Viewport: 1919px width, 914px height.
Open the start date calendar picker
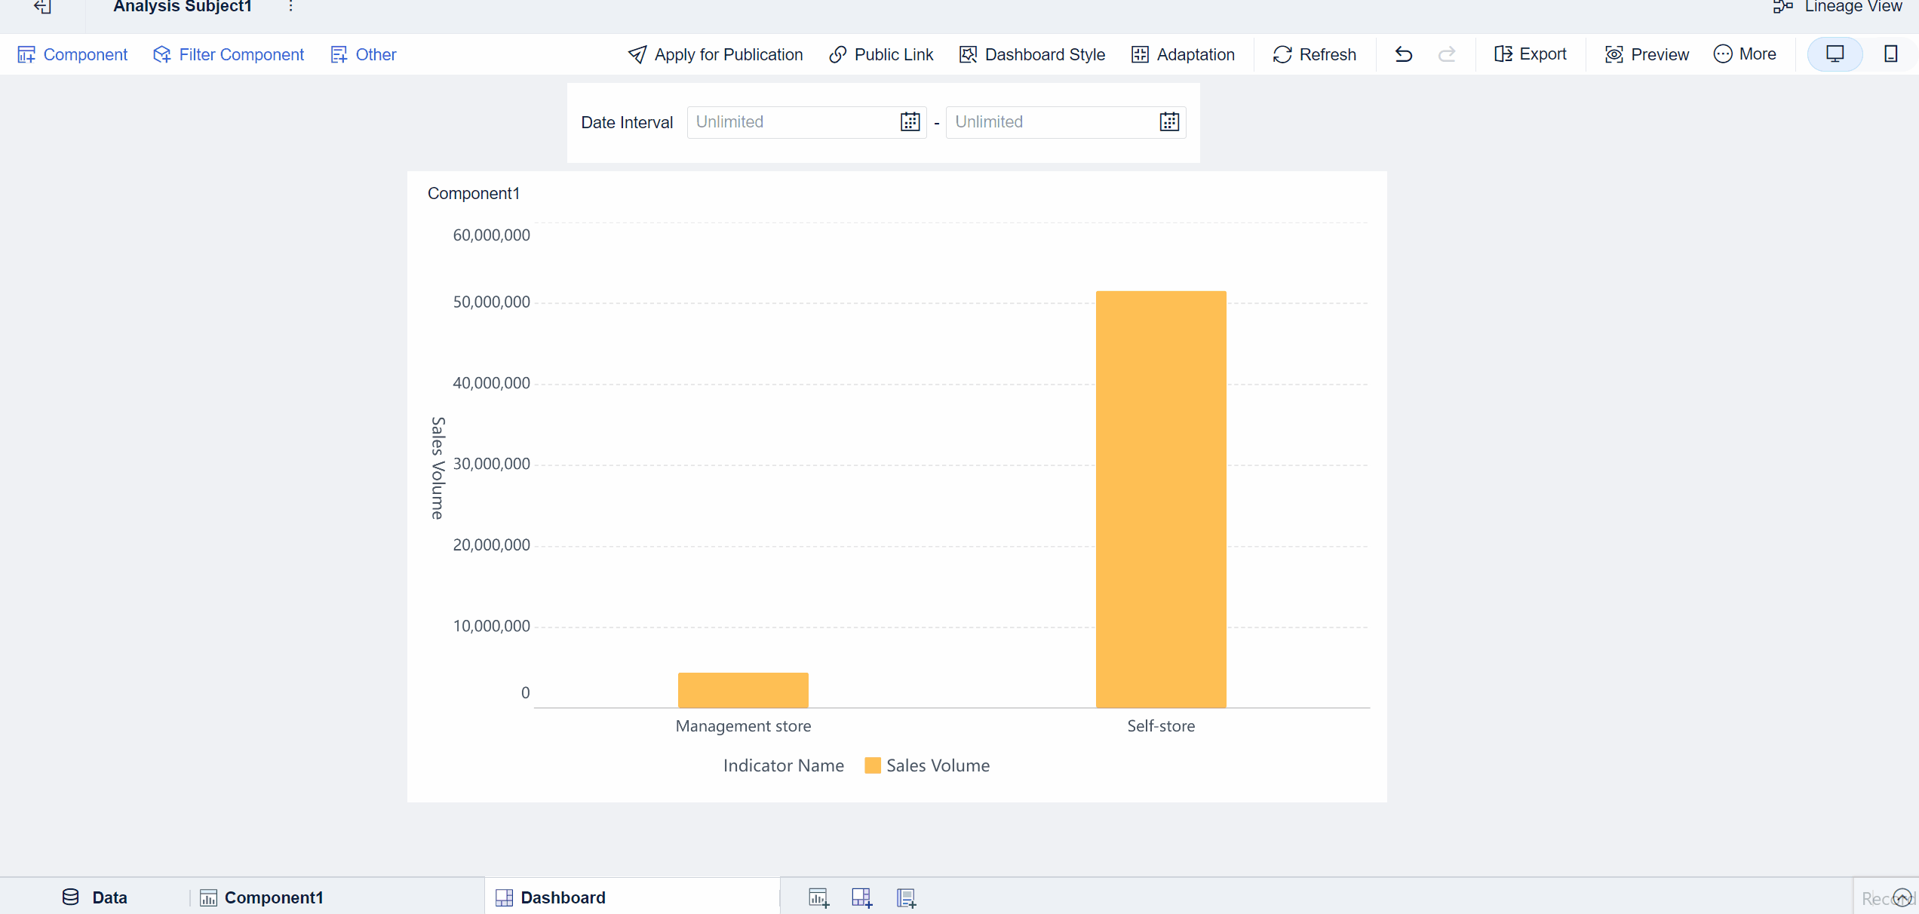click(x=910, y=122)
